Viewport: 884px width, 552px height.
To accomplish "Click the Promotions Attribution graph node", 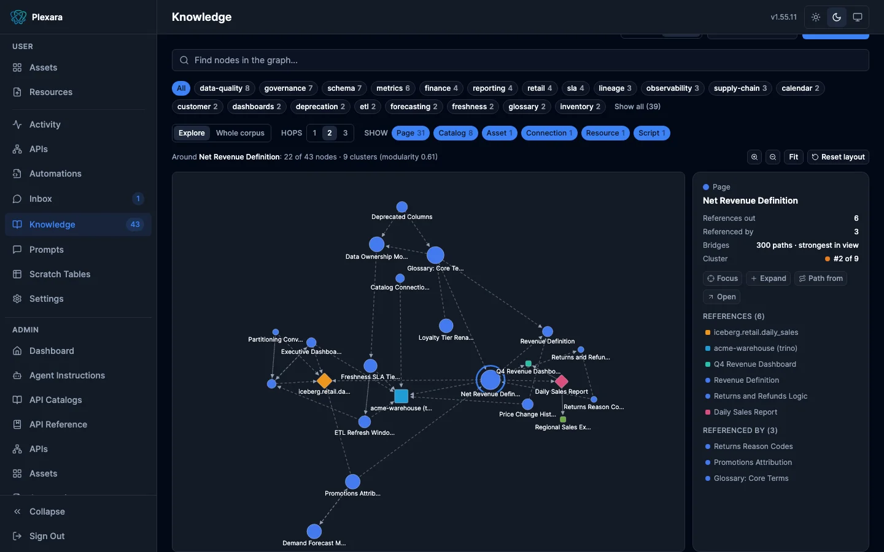I will pos(352,481).
